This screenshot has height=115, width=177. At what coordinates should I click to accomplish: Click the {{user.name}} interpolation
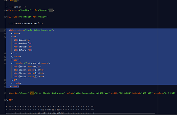(27, 67)
